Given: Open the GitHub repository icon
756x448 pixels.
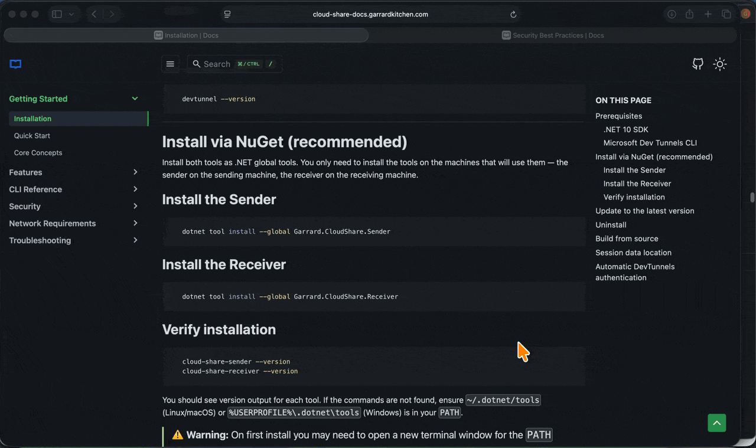Looking at the screenshot, I should [698, 64].
